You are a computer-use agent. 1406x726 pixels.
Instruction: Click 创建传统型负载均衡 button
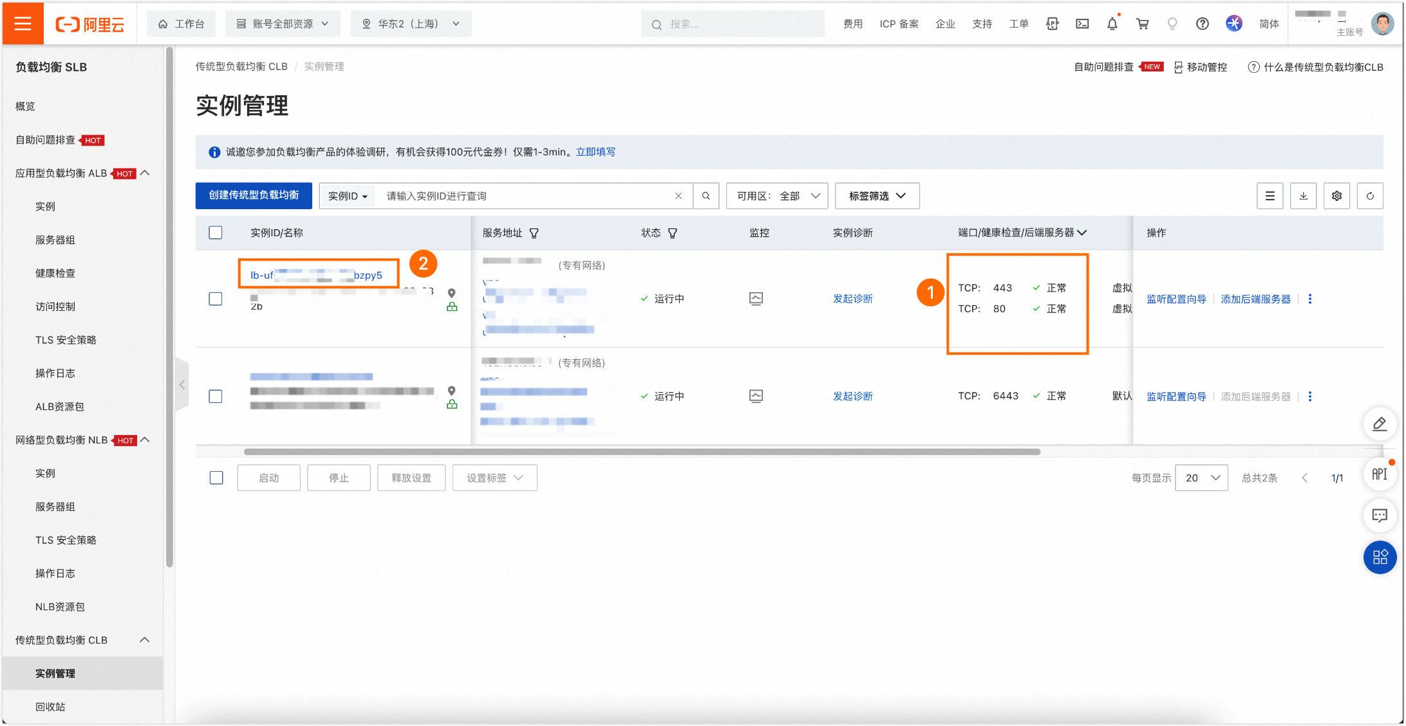[254, 195]
